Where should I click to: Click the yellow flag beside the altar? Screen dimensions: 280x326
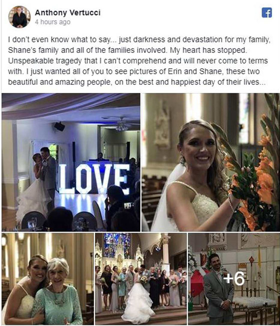259,257
